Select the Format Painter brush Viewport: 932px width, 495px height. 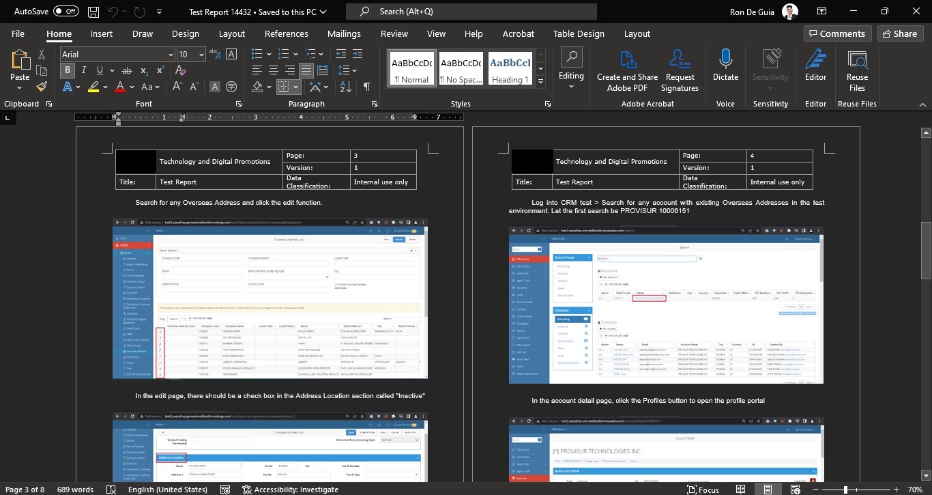[x=42, y=87]
